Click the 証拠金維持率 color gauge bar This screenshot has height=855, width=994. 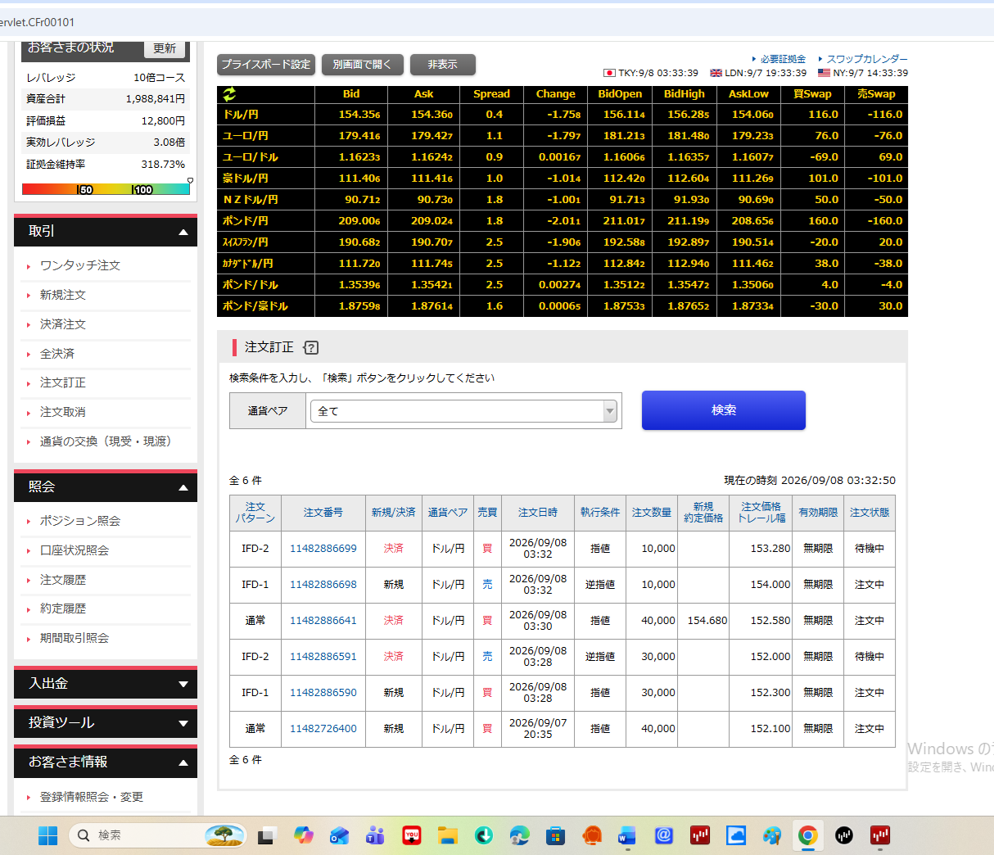coord(106,189)
